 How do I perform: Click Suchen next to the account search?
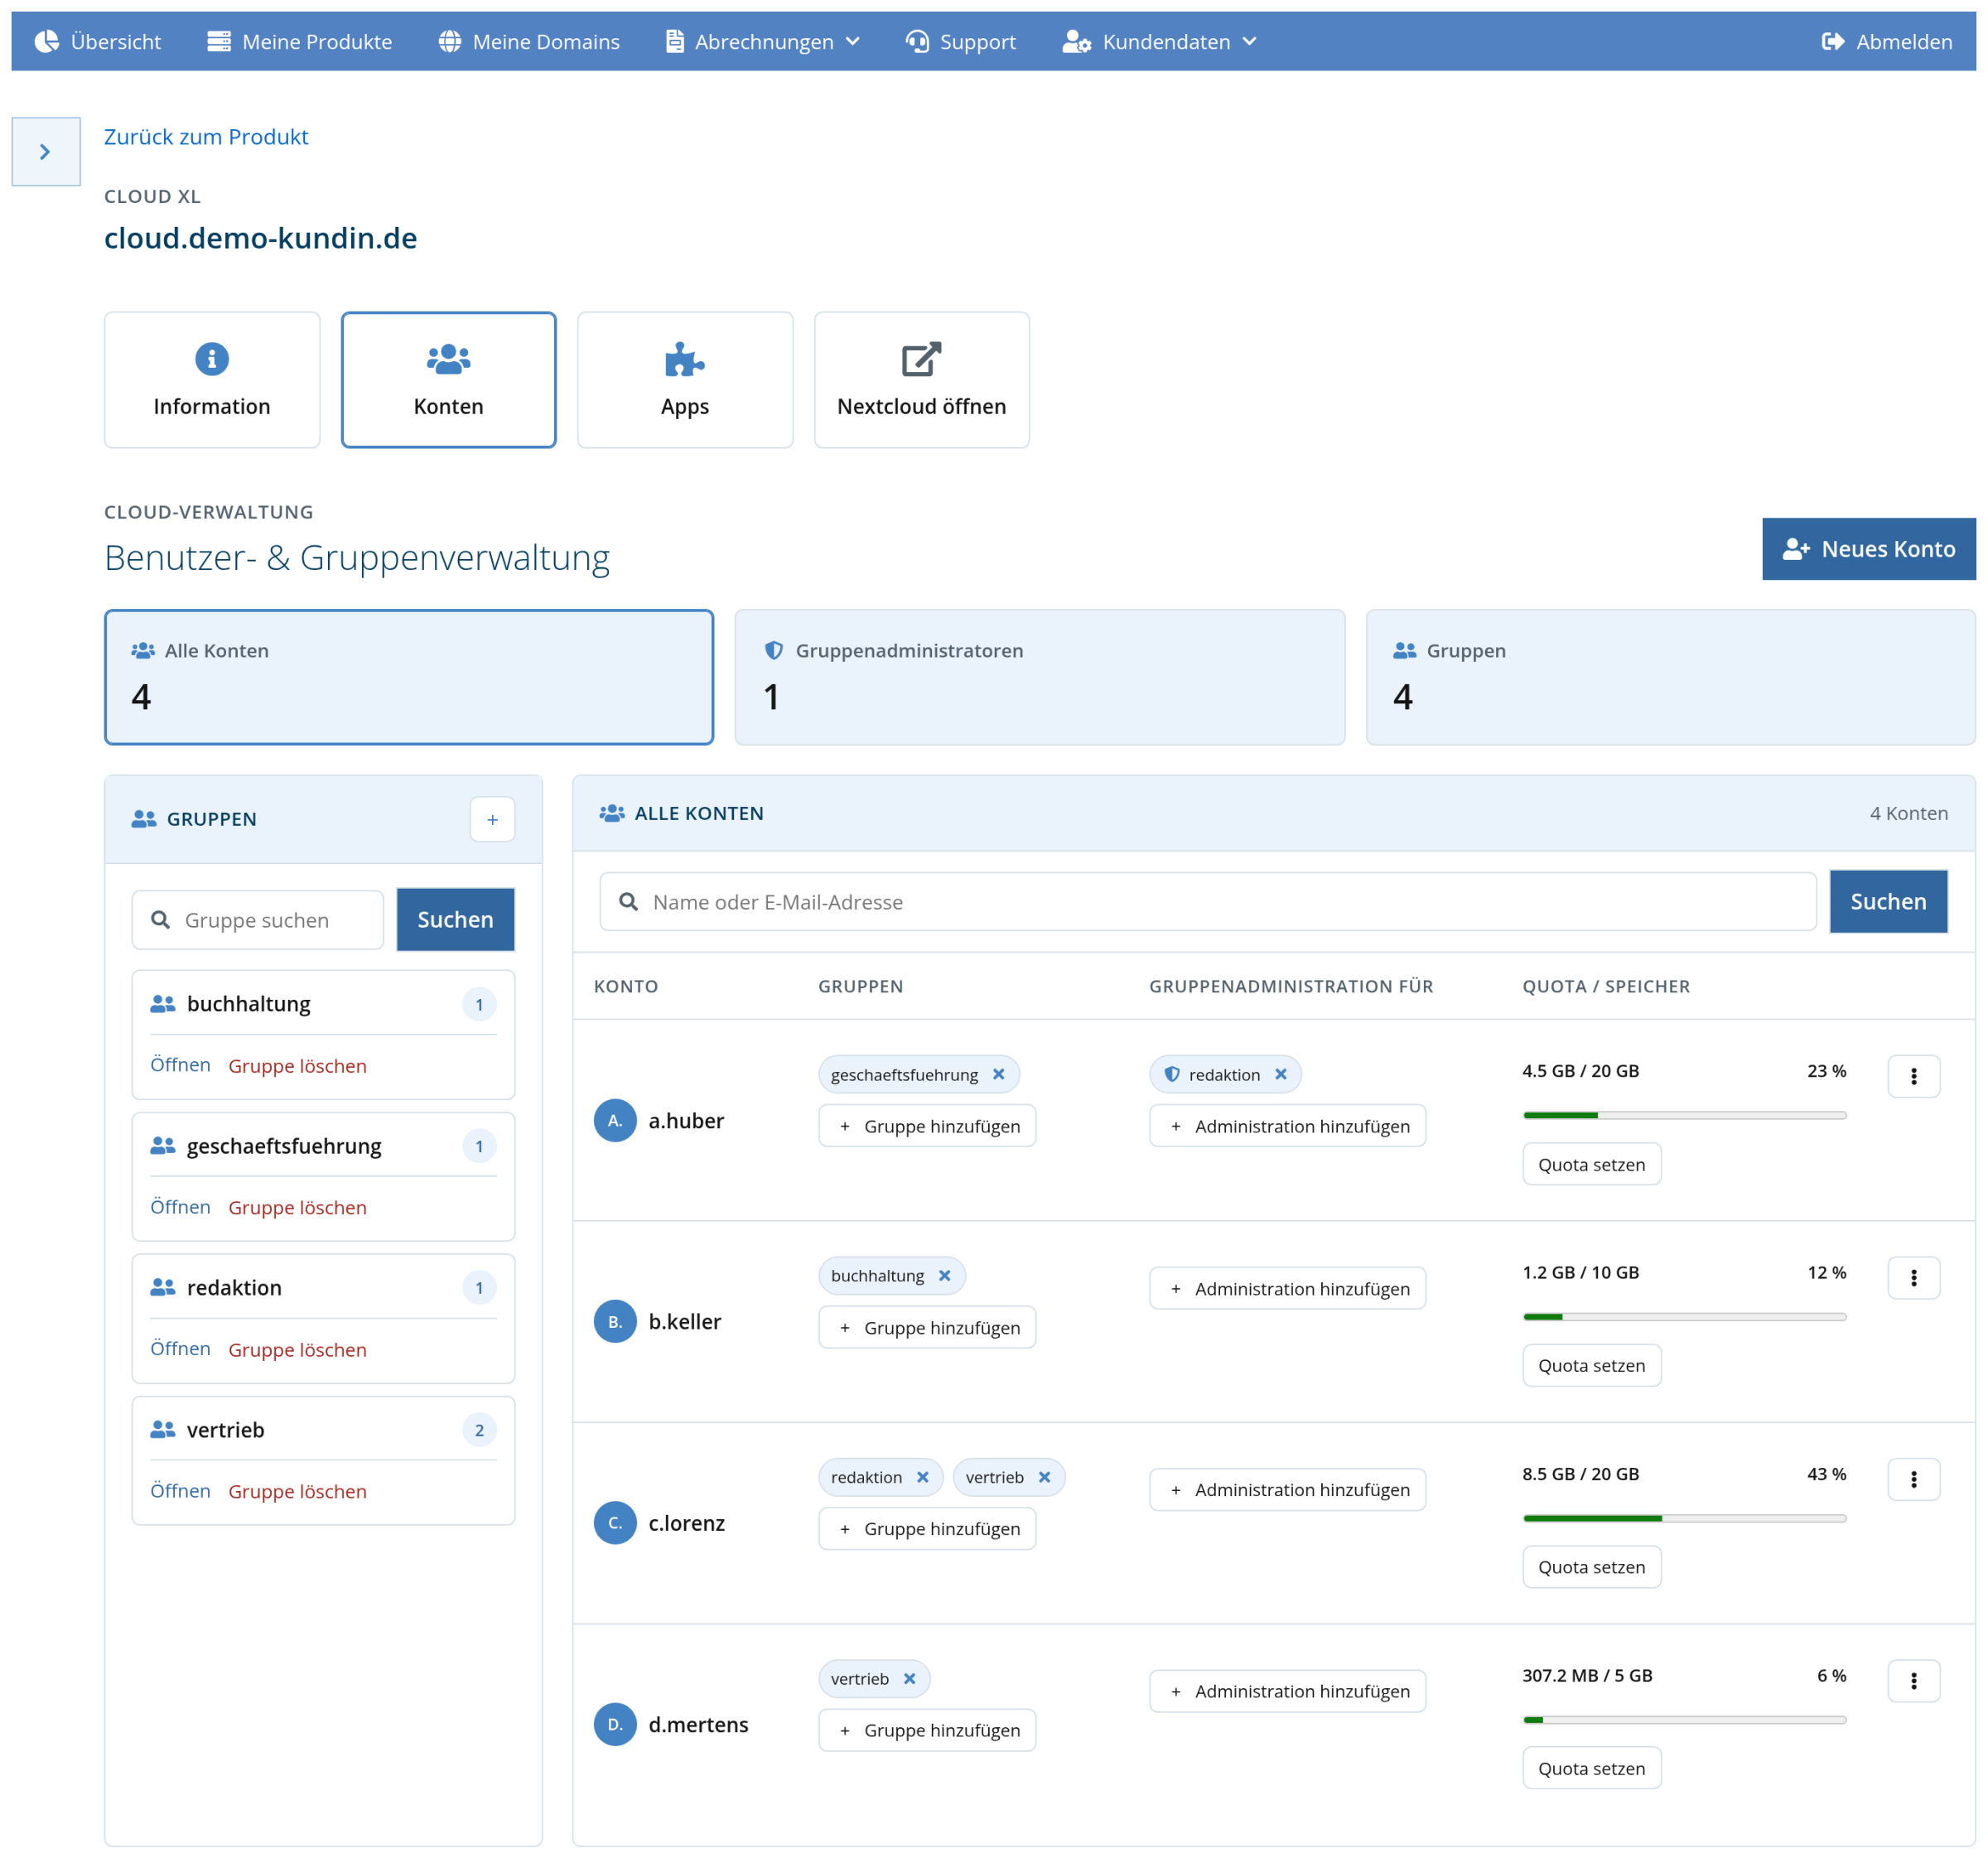1887,901
